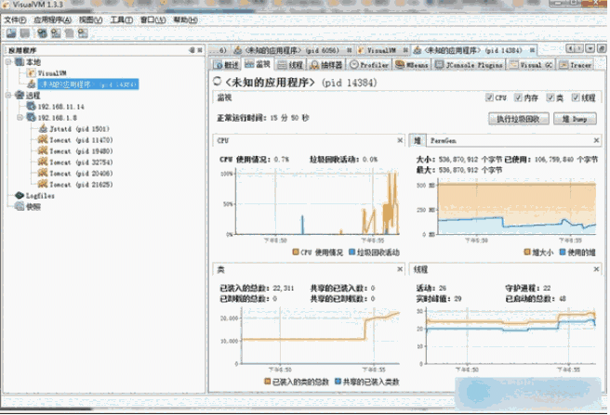Viewport: 610px width, 415px height.
Task: Click the CPU 使用情况 orange legend swatch
Action: point(296,253)
